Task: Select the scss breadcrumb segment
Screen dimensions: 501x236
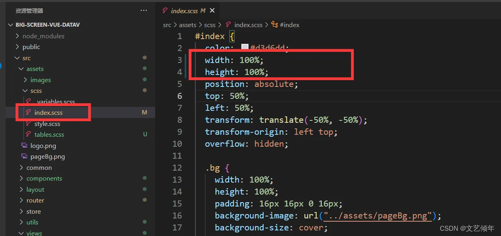Action: point(210,25)
